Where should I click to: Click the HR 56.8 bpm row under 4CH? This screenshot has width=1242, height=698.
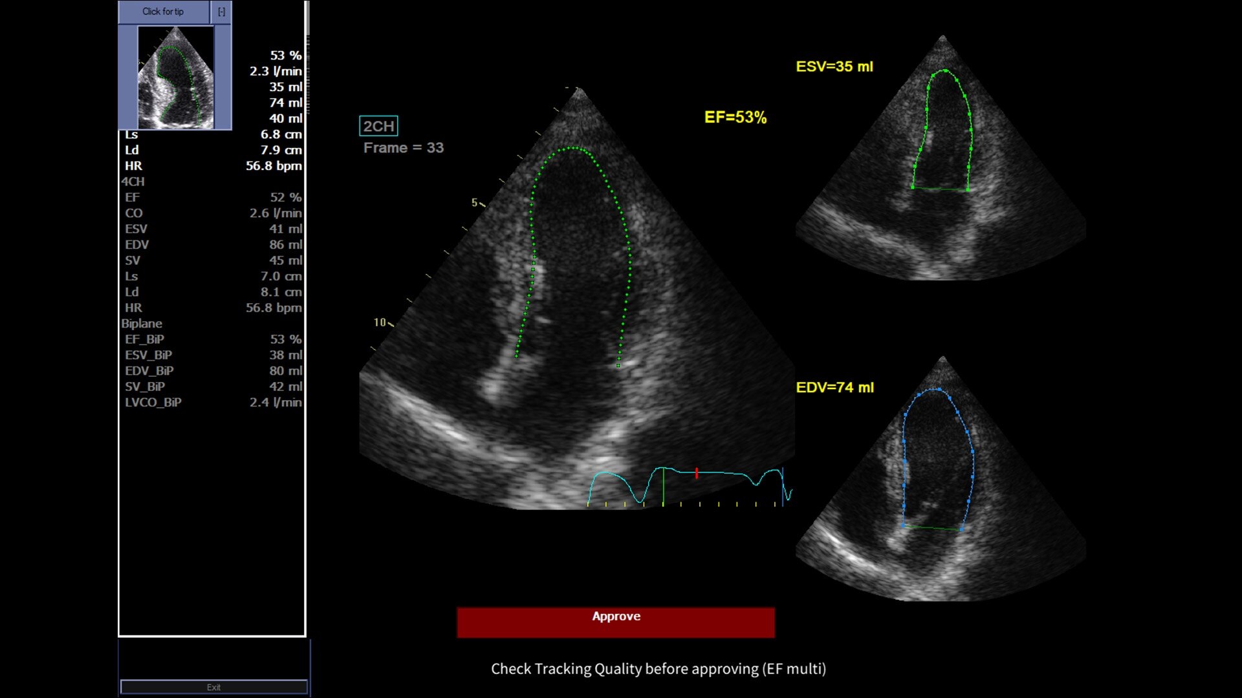pyautogui.click(x=212, y=308)
